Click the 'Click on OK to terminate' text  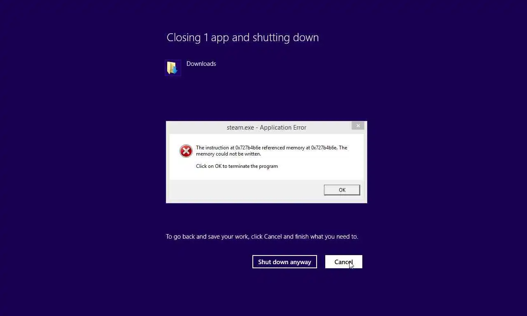tap(237, 166)
